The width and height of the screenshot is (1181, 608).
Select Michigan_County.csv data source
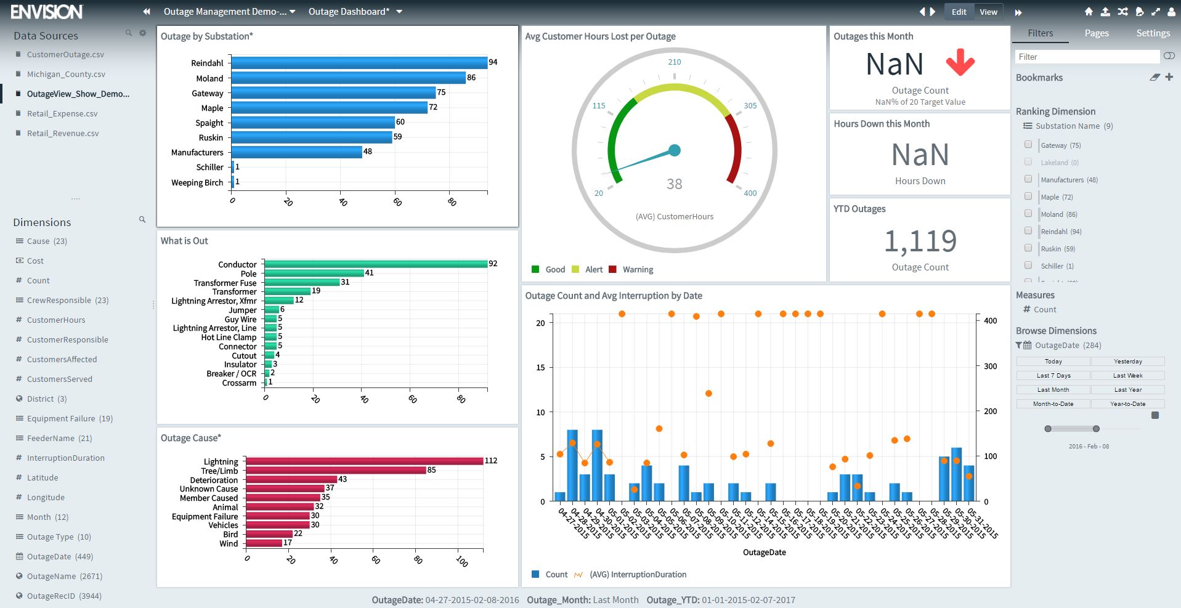tap(66, 74)
